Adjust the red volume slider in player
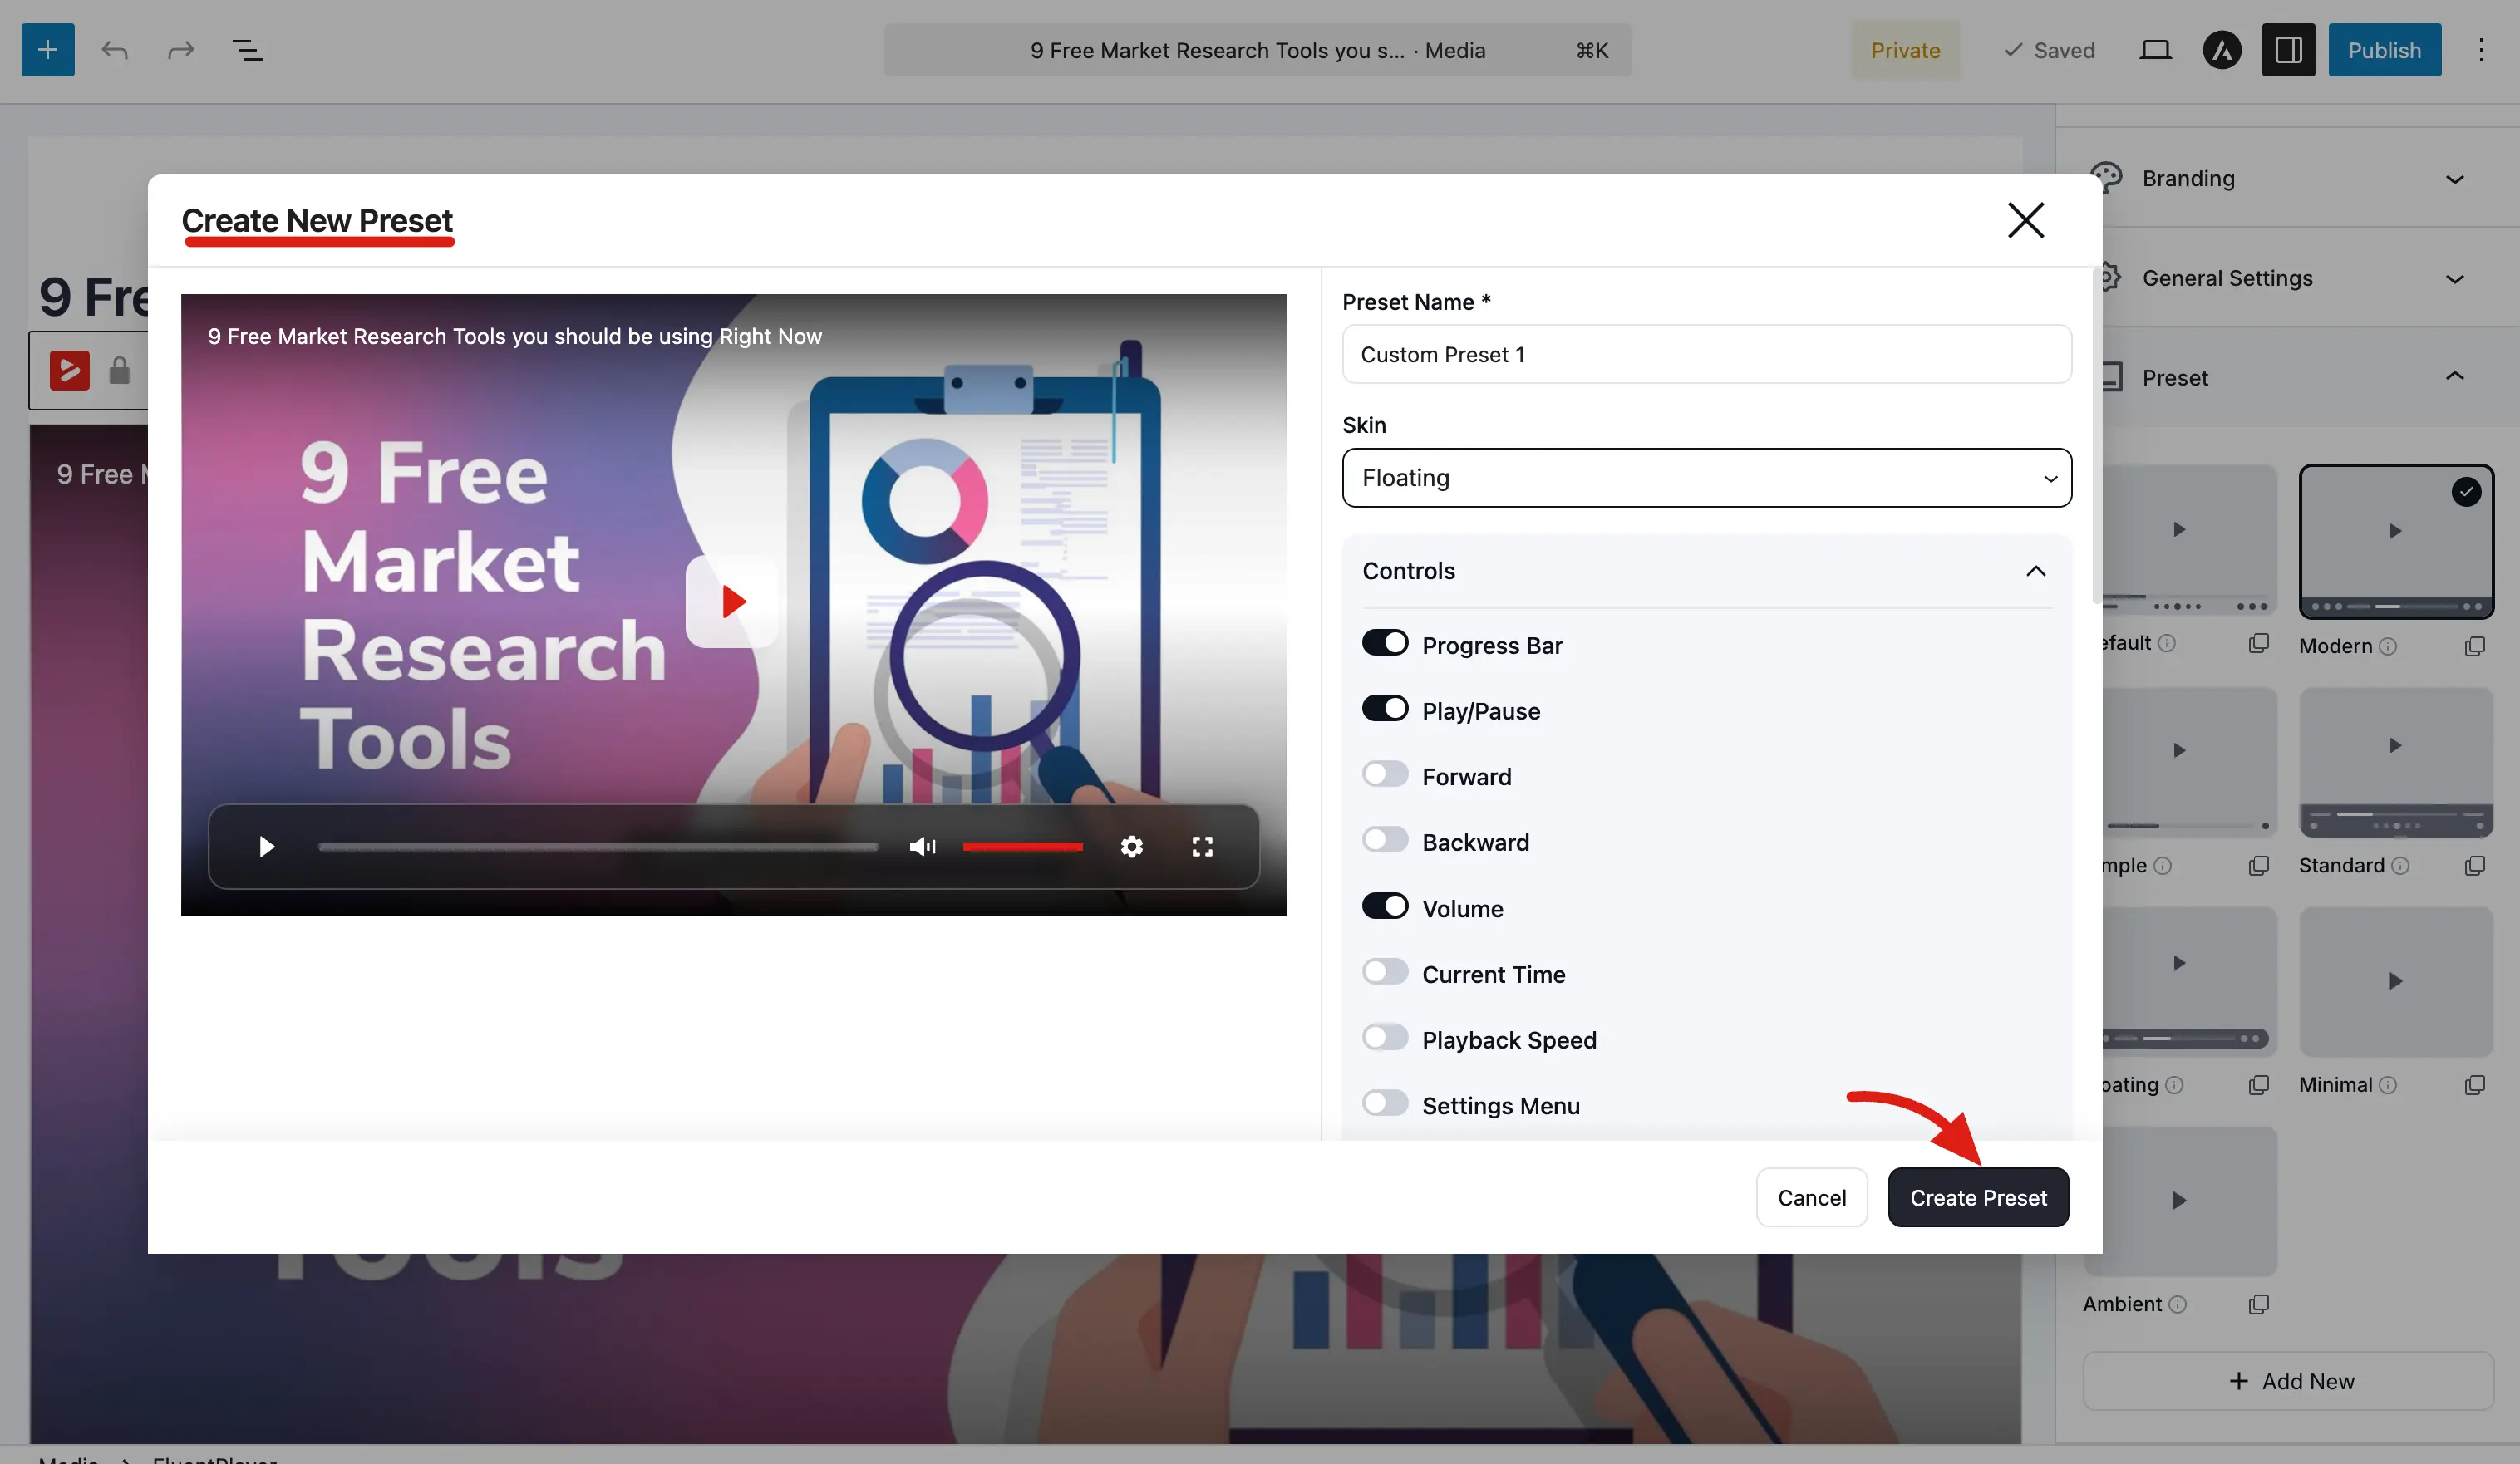This screenshot has height=1464, width=2520. 1022,847
